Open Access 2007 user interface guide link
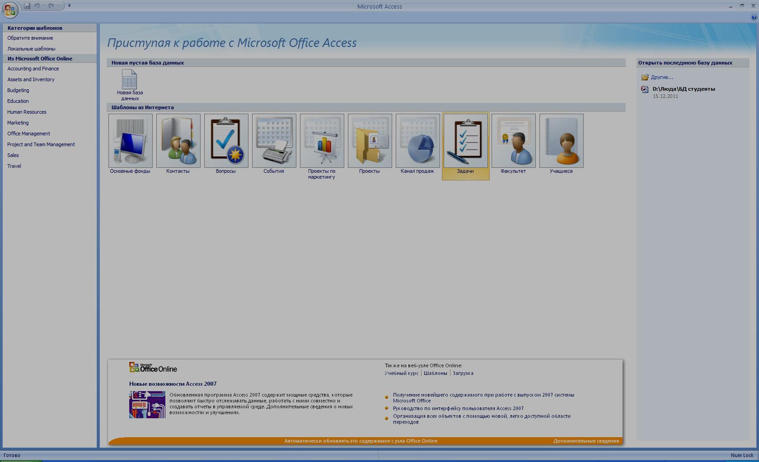The width and height of the screenshot is (759, 462). click(x=458, y=408)
